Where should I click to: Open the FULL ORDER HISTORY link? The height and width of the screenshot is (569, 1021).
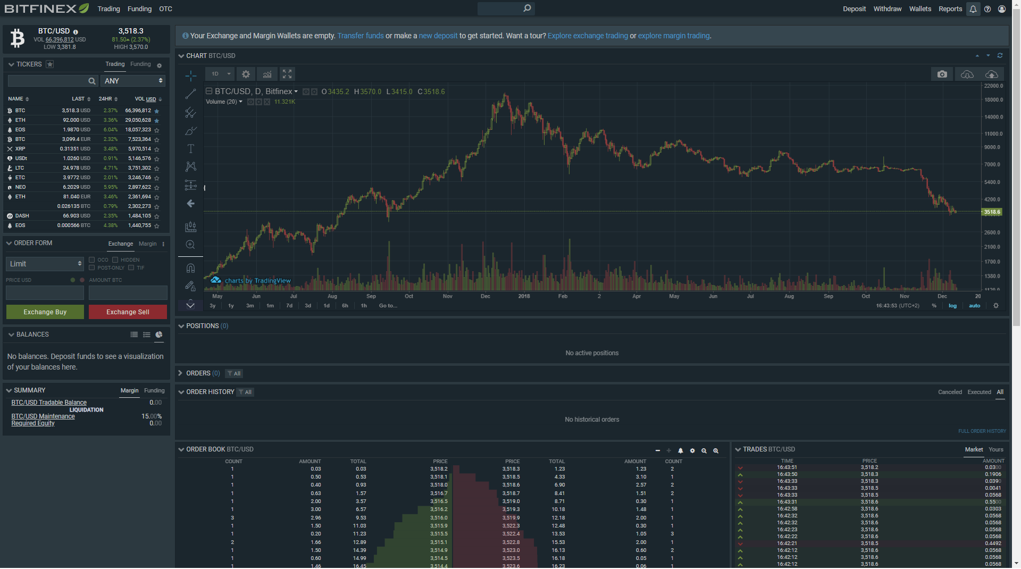[x=982, y=432]
